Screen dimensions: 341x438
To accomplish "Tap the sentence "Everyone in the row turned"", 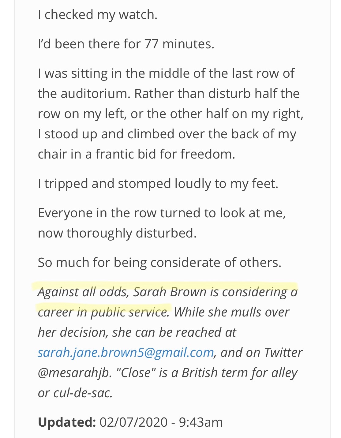I will pyautogui.click(x=162, y=213).
